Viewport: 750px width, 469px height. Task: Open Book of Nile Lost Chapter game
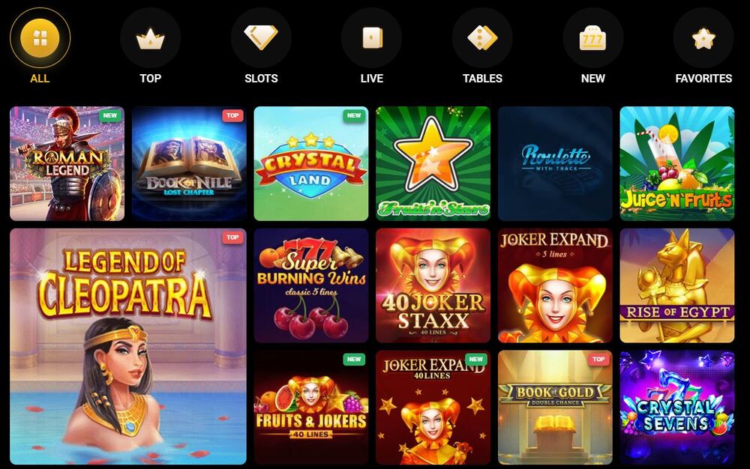coord(189,163)
